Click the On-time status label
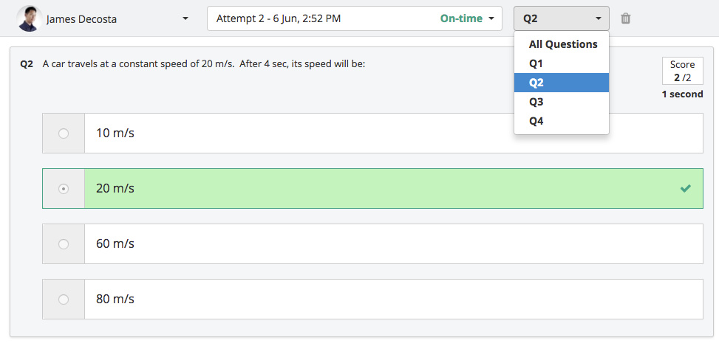Image resolution: width=719 pixels, height=346 pixels. [461, 18]
